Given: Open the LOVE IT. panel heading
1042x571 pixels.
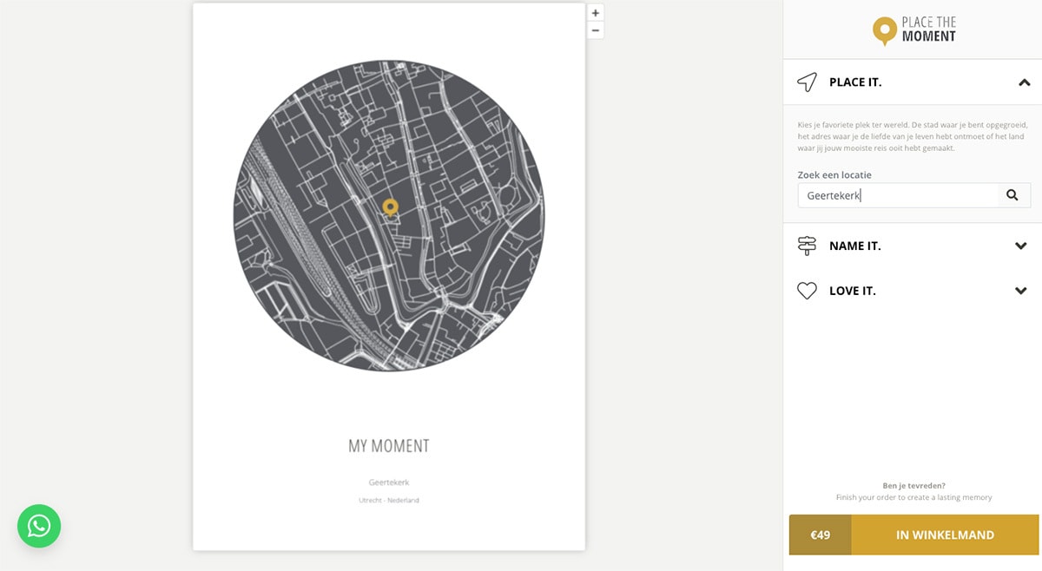Looking at the screenshot, I should [x=853, y=291].
